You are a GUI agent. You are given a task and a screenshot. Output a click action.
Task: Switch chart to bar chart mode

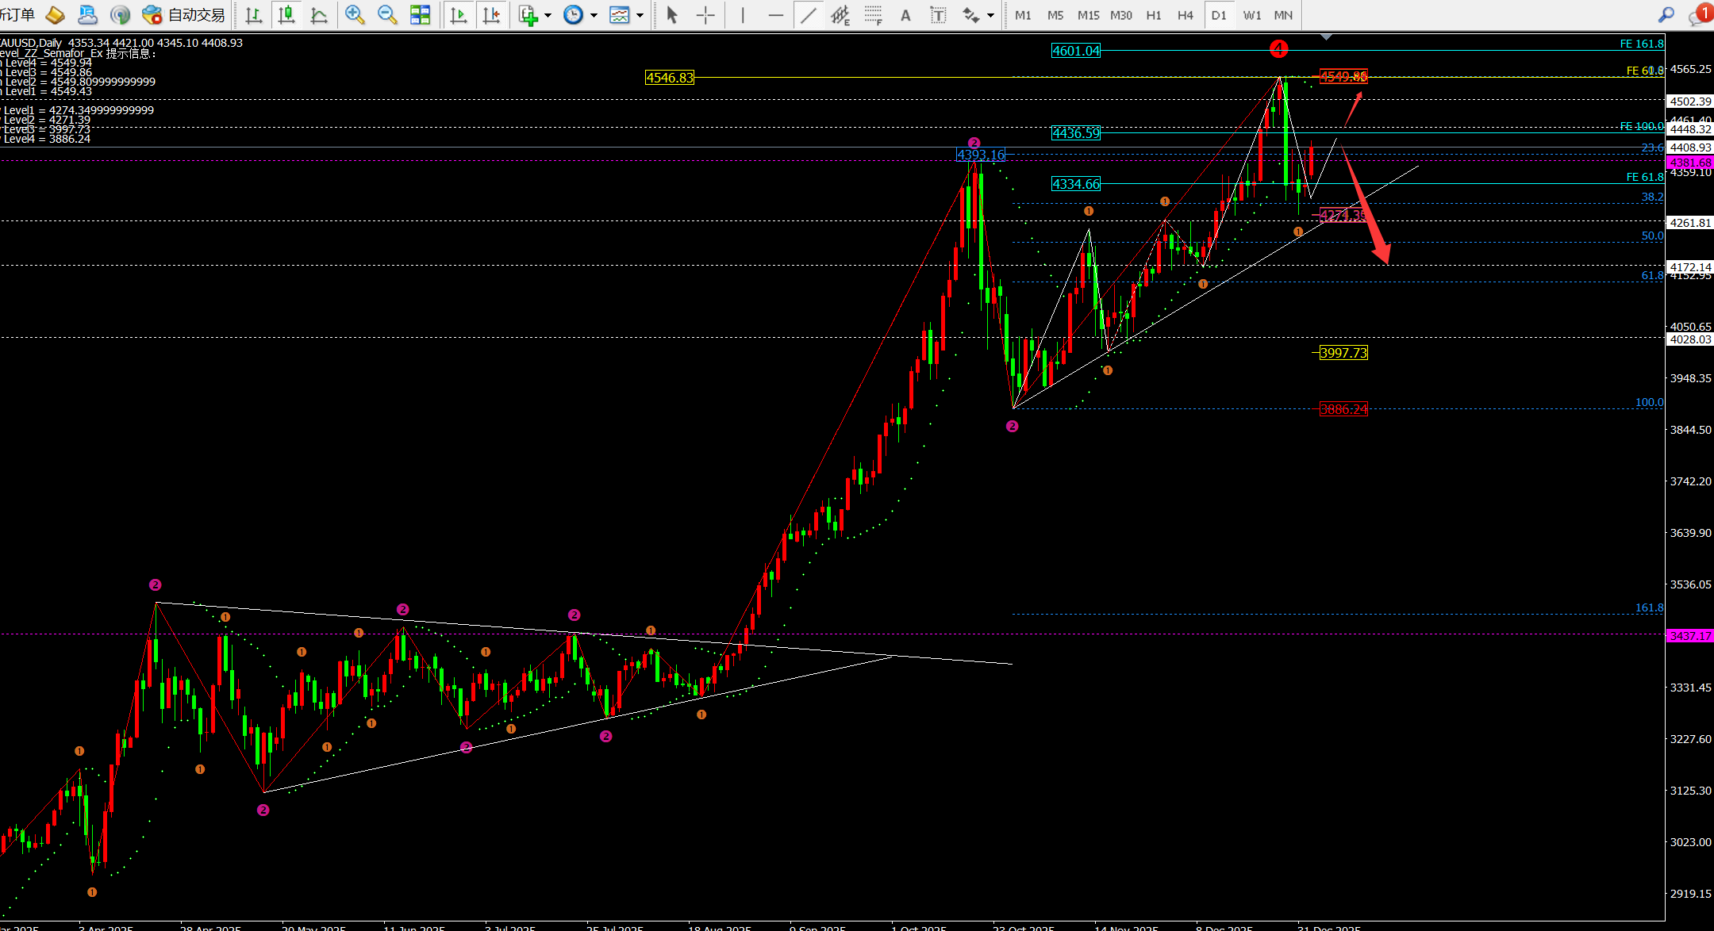[x=253, y=15]
